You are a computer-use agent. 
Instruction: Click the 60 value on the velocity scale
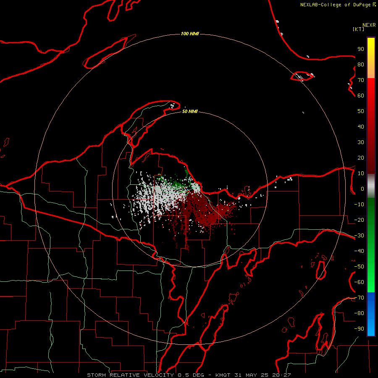tap(361, 96)
